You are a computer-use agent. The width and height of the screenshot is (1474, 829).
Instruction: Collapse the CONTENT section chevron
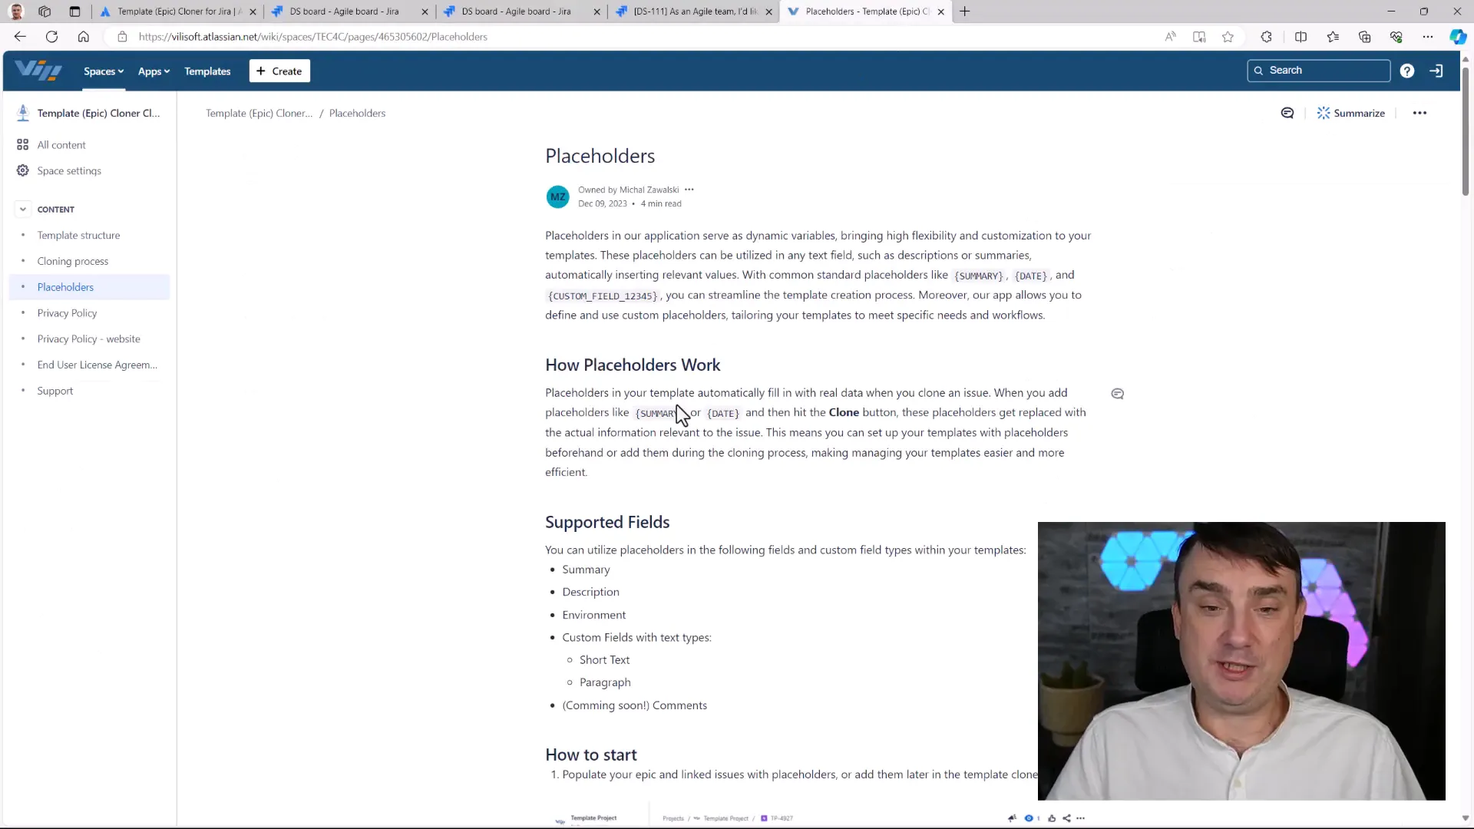click(x=23, y=209)
